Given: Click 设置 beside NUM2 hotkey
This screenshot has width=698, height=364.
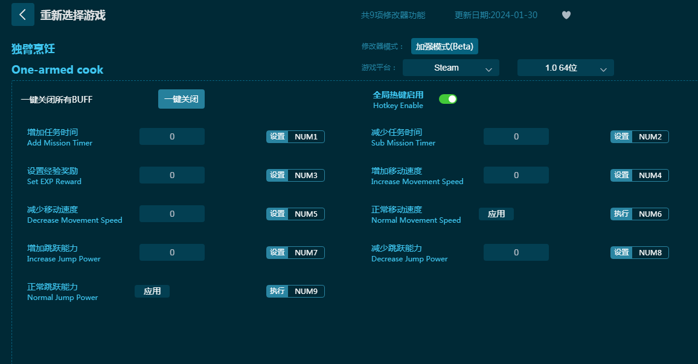Looking at the screenshot, I should point(621,137).
